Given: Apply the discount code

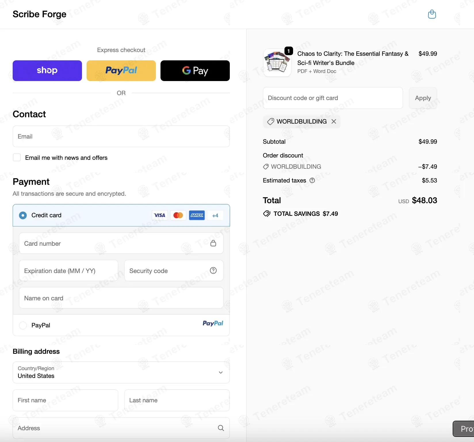Looking at the screenshot, I should [x=423, y=98].
